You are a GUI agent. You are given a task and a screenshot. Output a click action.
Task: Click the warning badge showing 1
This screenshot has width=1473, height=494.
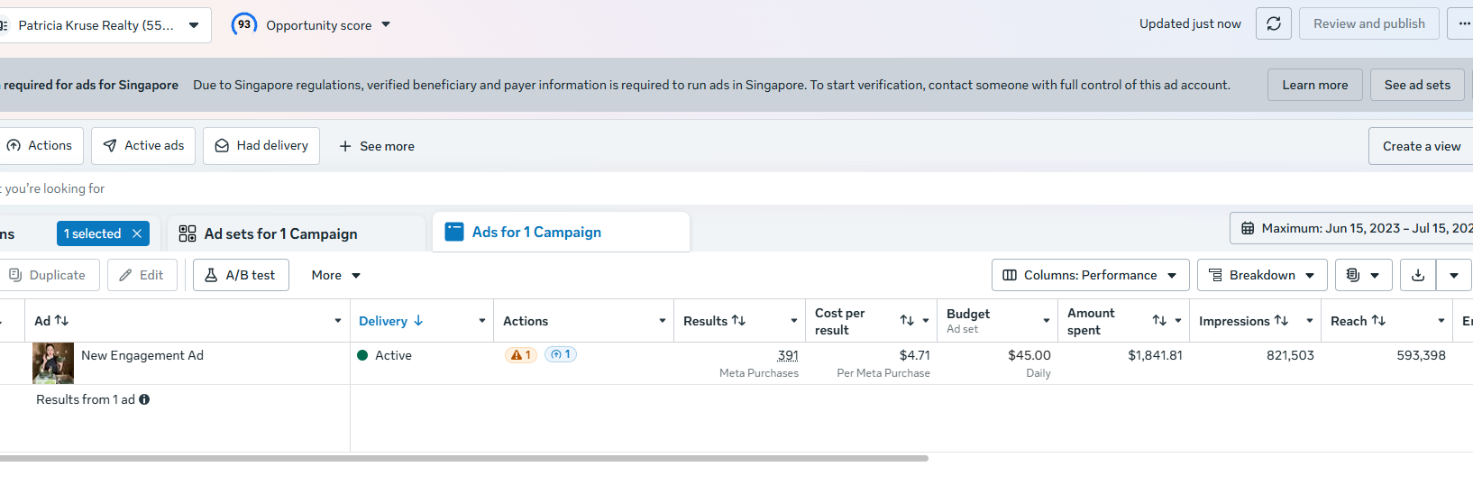[x=521, y=354]
